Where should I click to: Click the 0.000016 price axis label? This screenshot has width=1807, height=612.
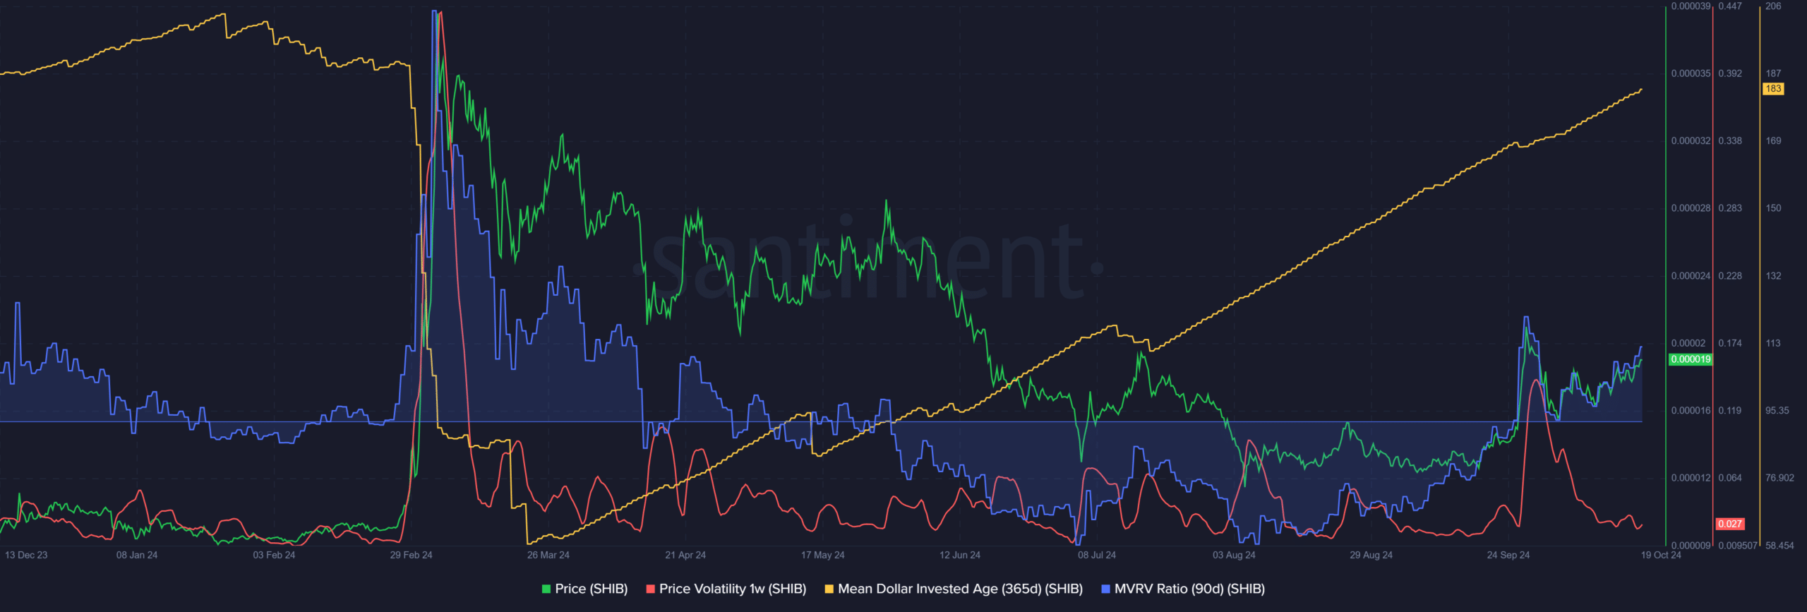tap(1691, 411)
